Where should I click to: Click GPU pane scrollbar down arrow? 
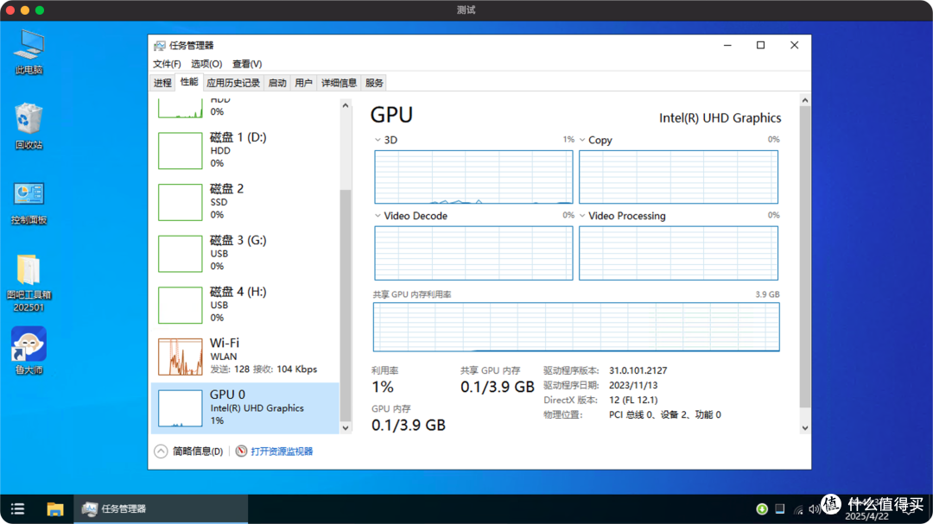804,427
